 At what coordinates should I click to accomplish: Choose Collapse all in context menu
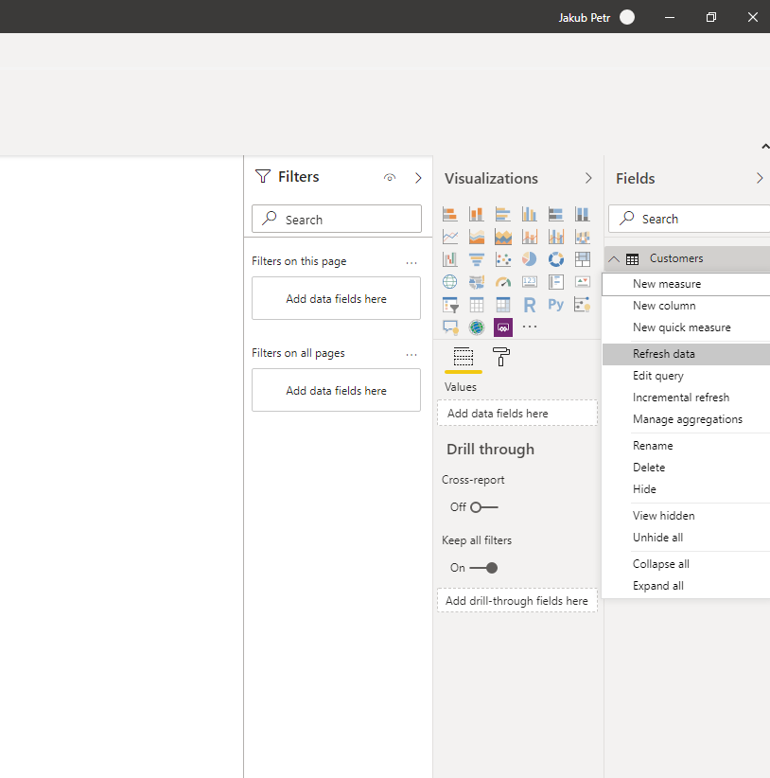686,564
